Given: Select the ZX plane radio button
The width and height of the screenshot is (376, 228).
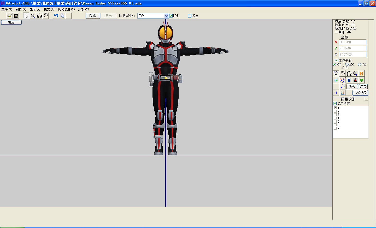Looking at the screenshot, I should pos(347,64).
